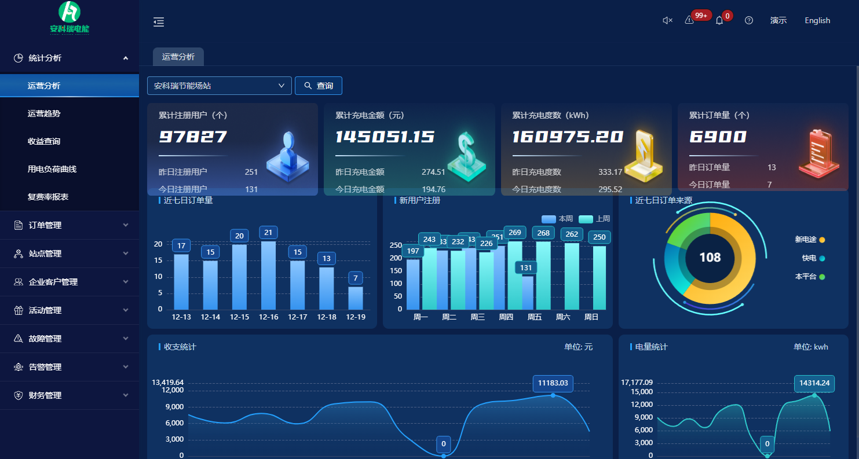
Task: Click the user figure icon on 累计注册用户 card
Action: (288, 156)
